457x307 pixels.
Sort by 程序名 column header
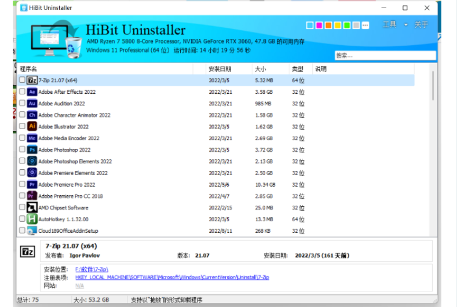(105, 69)
